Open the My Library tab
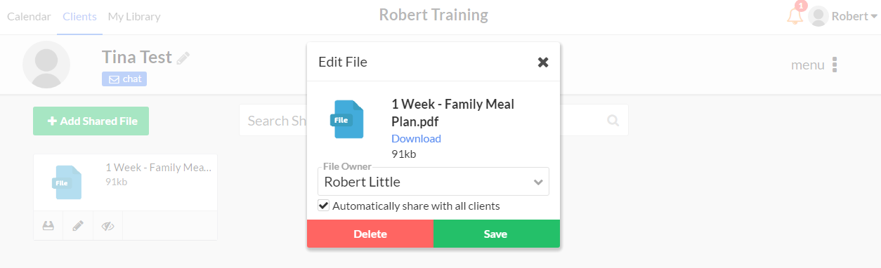Viewport: 881px width, 268px height. point(134,16)
